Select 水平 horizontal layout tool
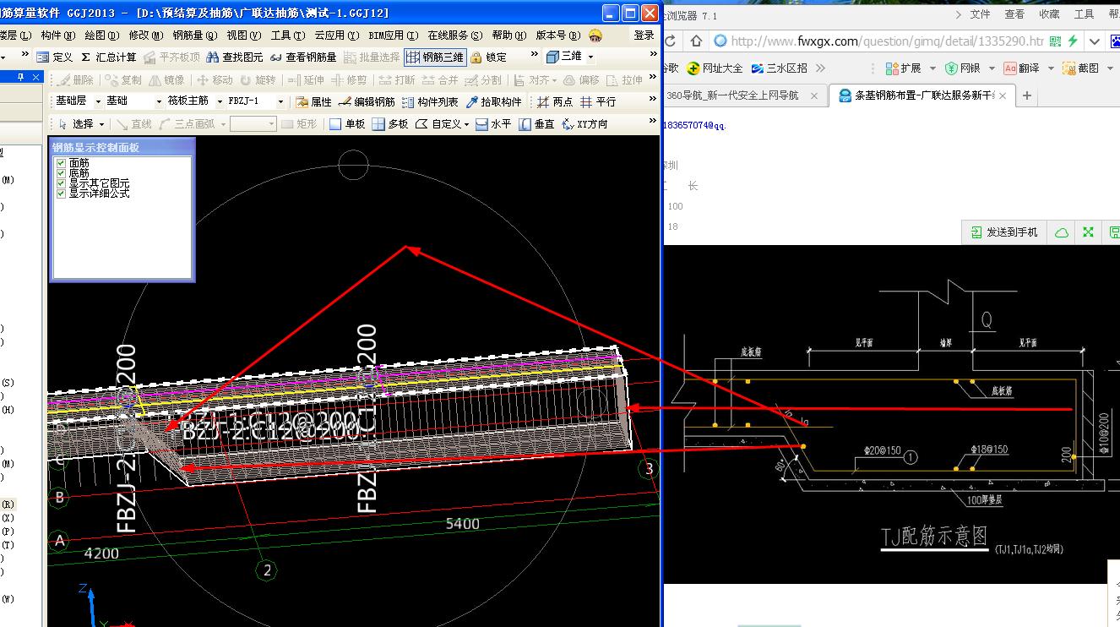The image size is (1120, 627). (x=493, y=123)
